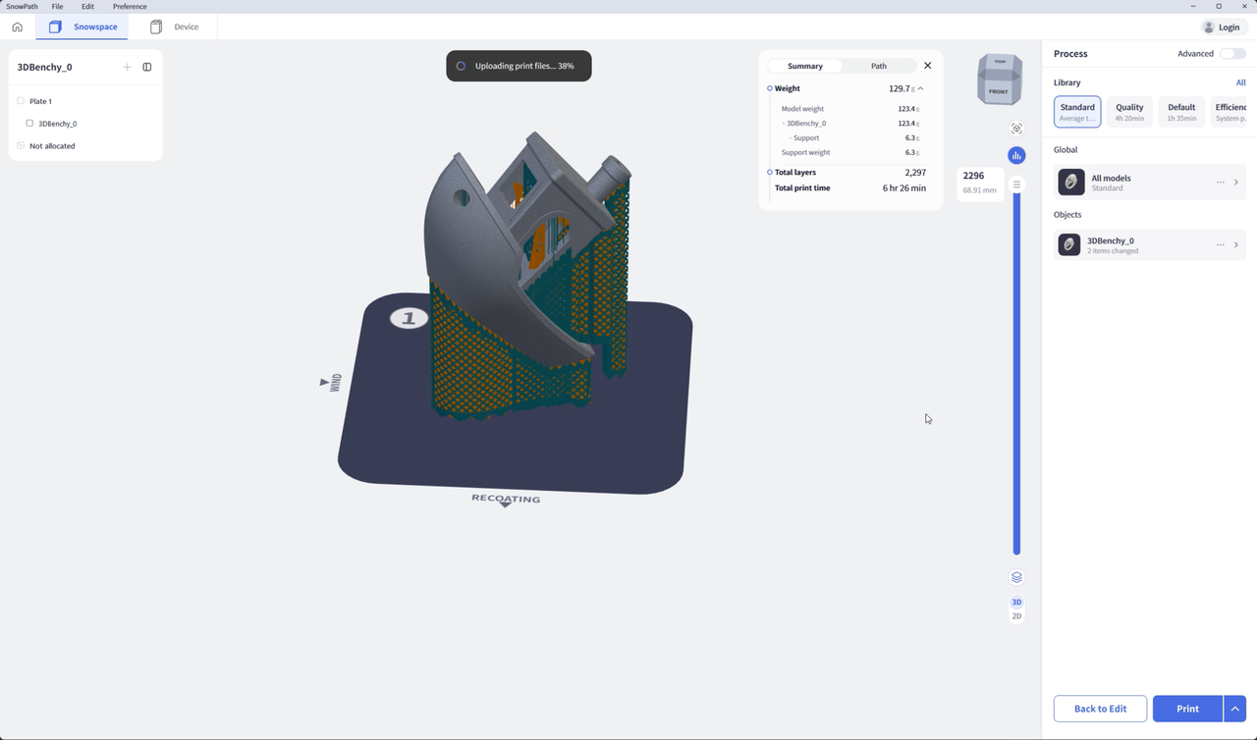Screen dimensions: 1257x740
Task: Click the user avatar Login button
Action: 1223,26
